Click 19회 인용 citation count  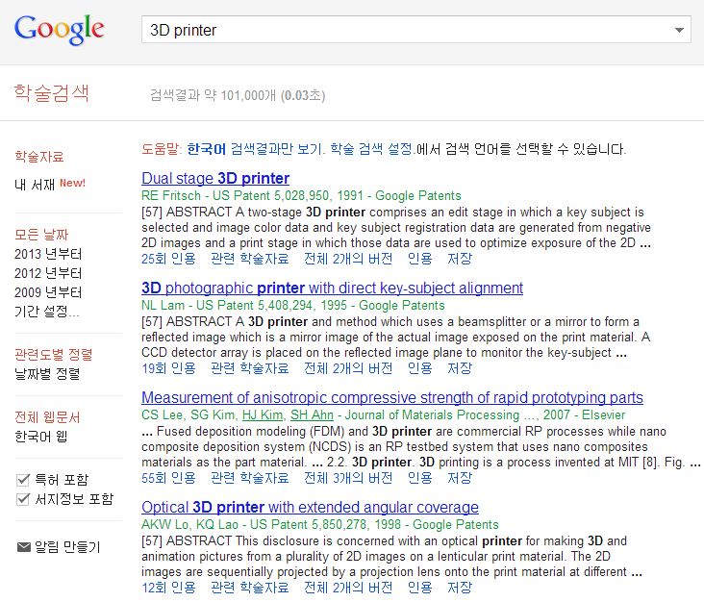click(x=169, y=368)
